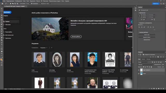The height and width of the screenshot is (93, 166).
Task: Click the Удалить фон quick action button
Action: point(147,35)
